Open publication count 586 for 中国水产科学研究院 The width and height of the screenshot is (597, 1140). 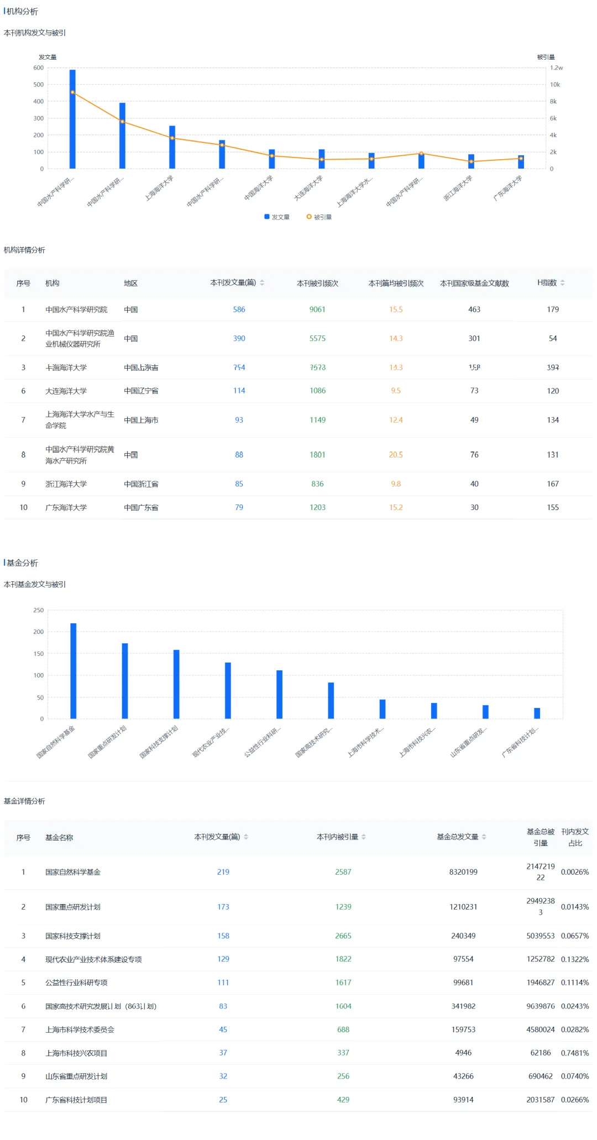pos(239,309)
